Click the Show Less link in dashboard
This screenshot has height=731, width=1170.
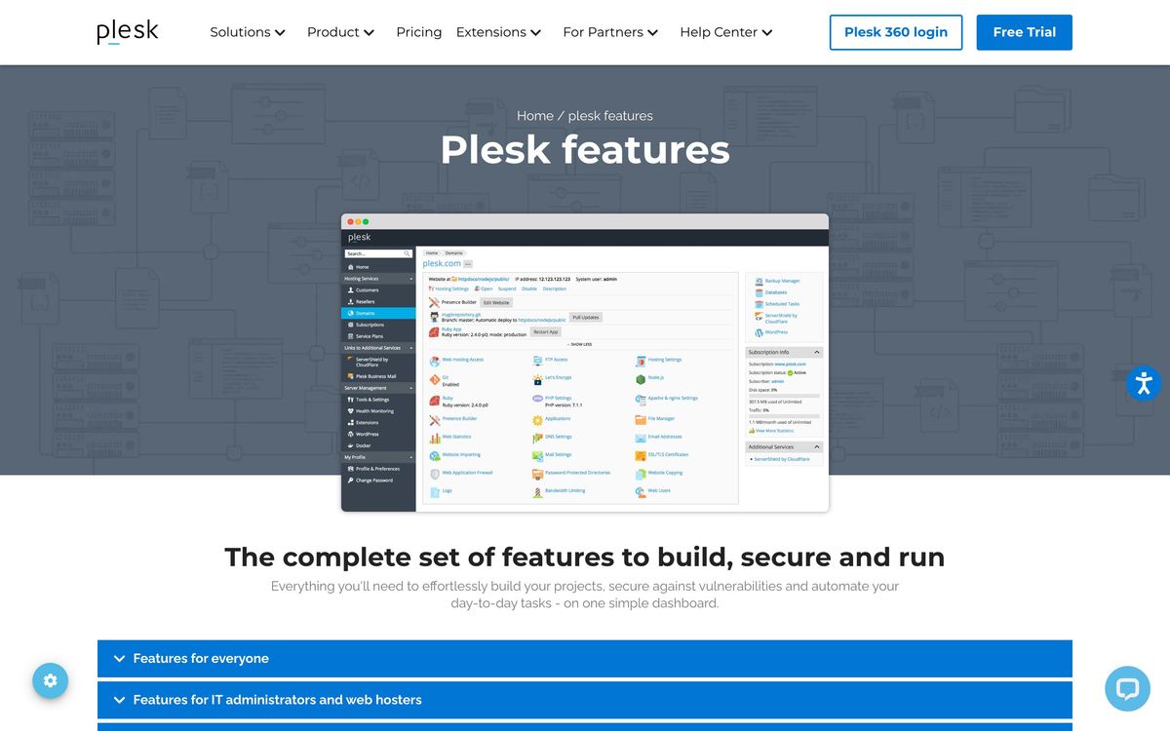tap(580, 345)
